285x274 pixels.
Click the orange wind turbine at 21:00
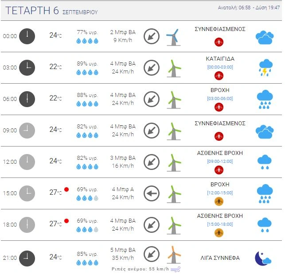[x=174, y=255]
